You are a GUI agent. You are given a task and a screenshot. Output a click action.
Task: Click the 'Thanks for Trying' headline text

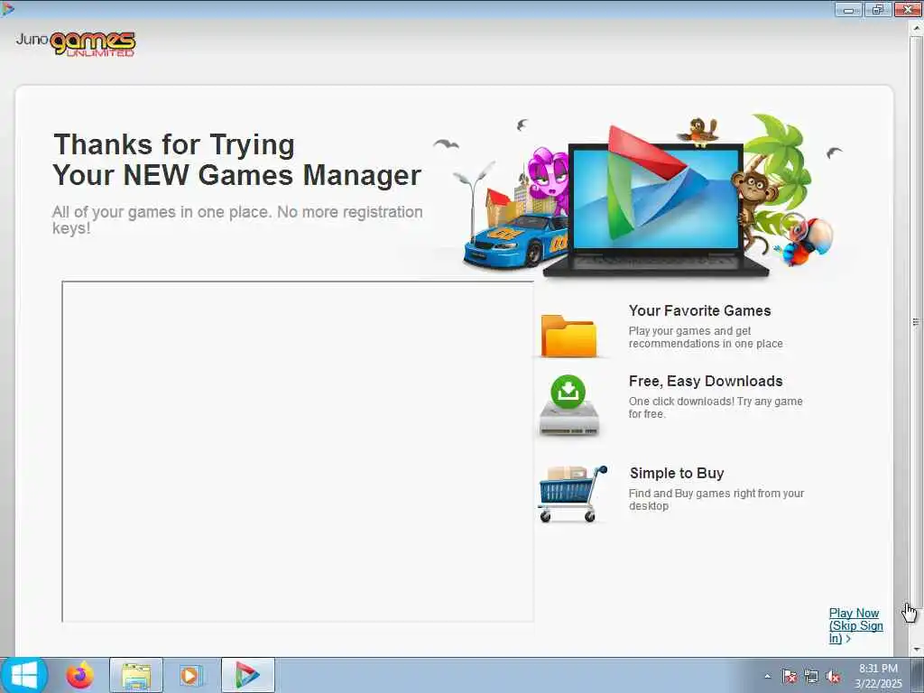[x=174, y=145]
